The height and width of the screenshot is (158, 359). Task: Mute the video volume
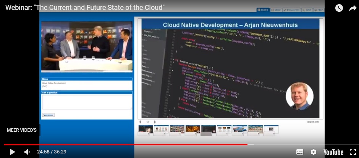point(27,152)
